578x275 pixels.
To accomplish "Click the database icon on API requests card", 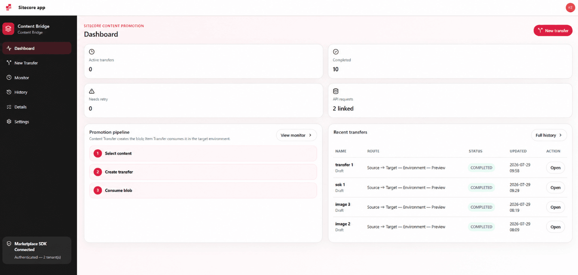I will (x=335, y=91).
